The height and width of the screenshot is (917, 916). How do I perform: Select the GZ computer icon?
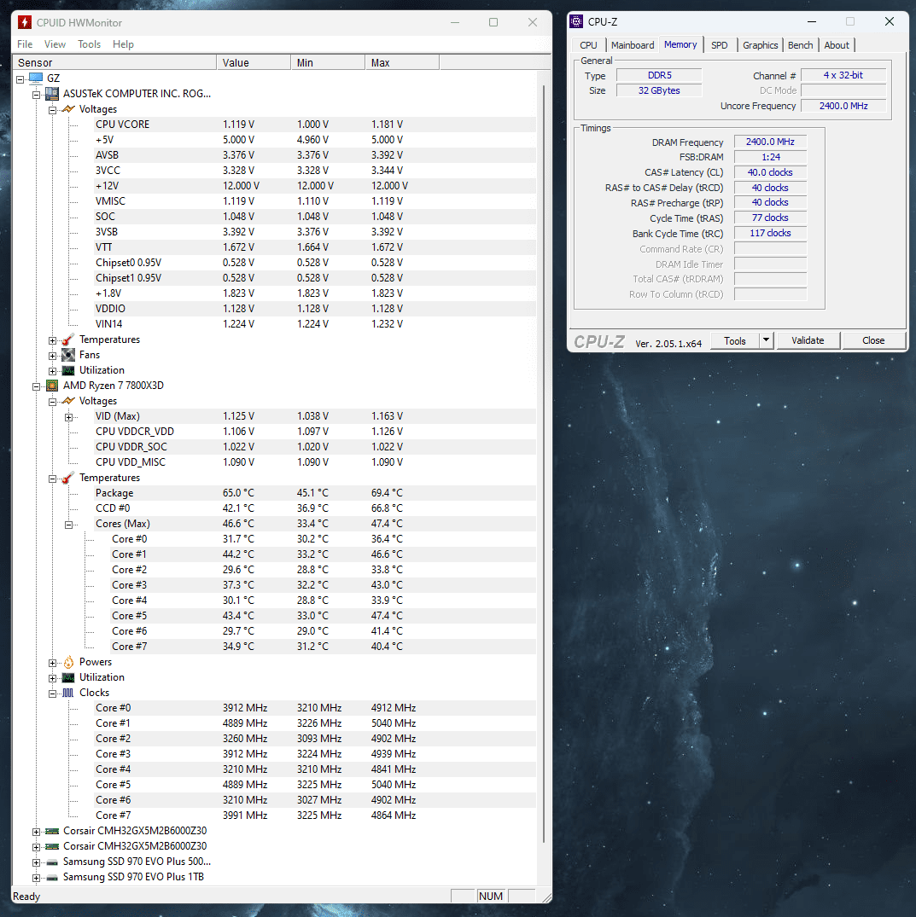click(36, 78)
